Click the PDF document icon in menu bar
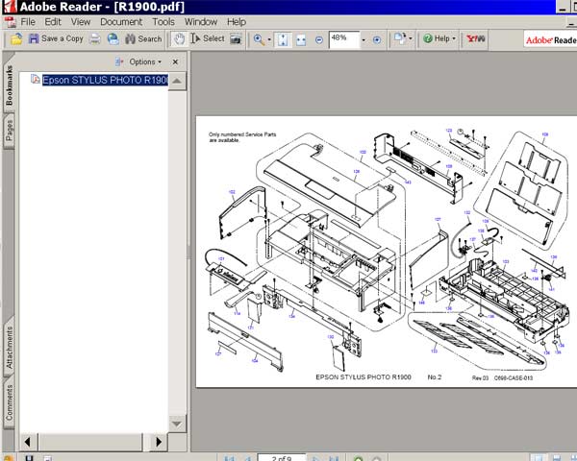 click(x=11, y=22)
